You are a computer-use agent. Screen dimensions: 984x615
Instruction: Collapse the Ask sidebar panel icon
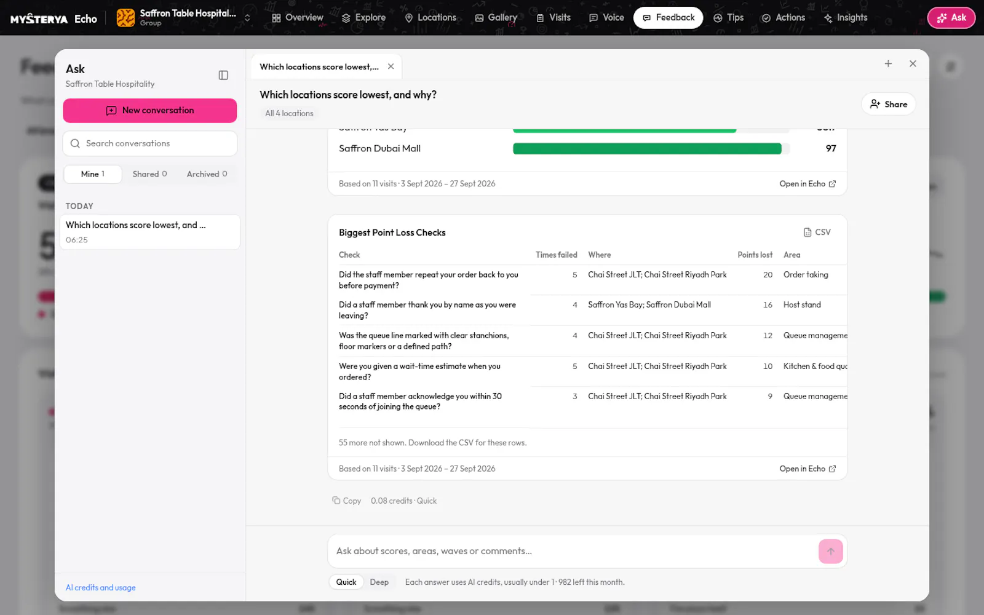223,75
